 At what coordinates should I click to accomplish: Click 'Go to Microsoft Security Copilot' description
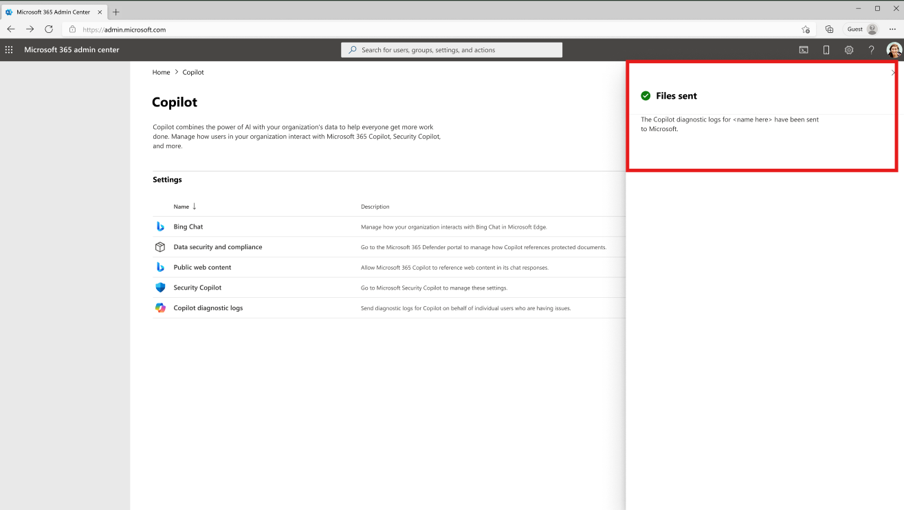434,288
